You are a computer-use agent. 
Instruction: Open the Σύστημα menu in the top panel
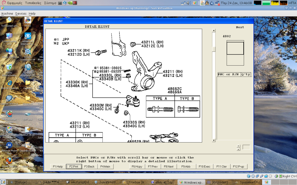[50, 3]
